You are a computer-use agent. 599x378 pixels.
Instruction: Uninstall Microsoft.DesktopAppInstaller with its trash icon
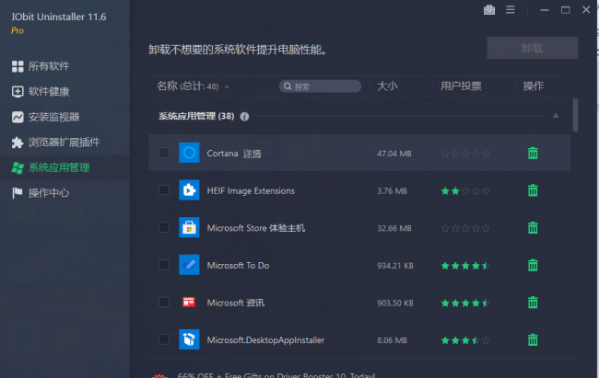533,340
